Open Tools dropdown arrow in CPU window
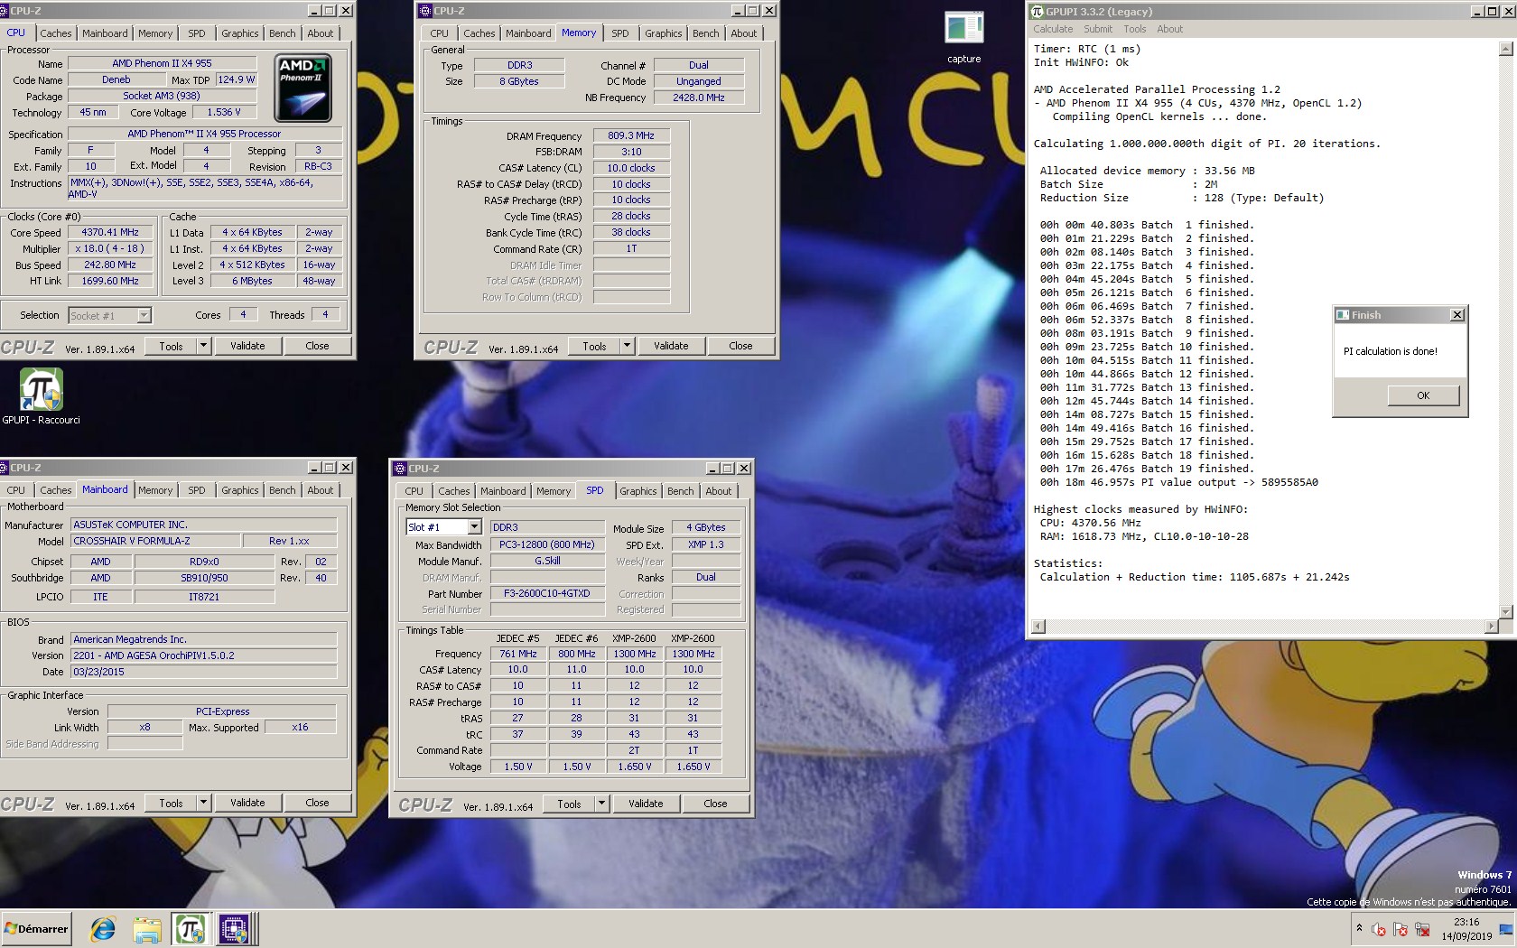The height and width of the screenshot is (948, 1517). [x=204, y=346]
